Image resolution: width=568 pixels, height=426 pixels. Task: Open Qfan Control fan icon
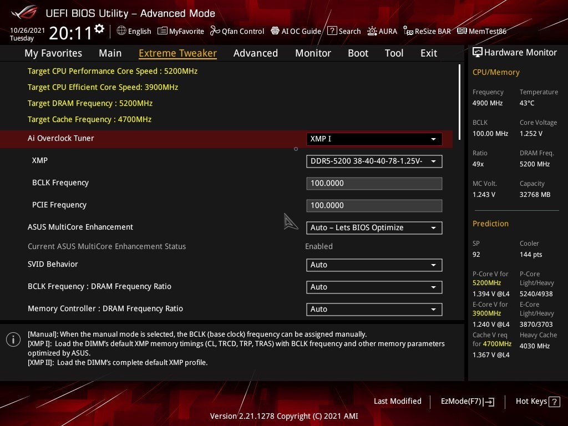pyautogui.click(x=215, y=31)
